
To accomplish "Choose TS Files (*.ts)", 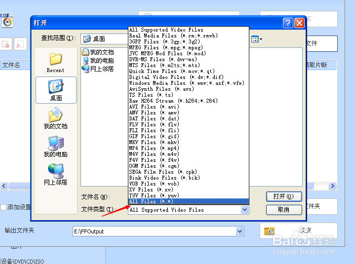I will pyautogui.click(x=189, y=95).
